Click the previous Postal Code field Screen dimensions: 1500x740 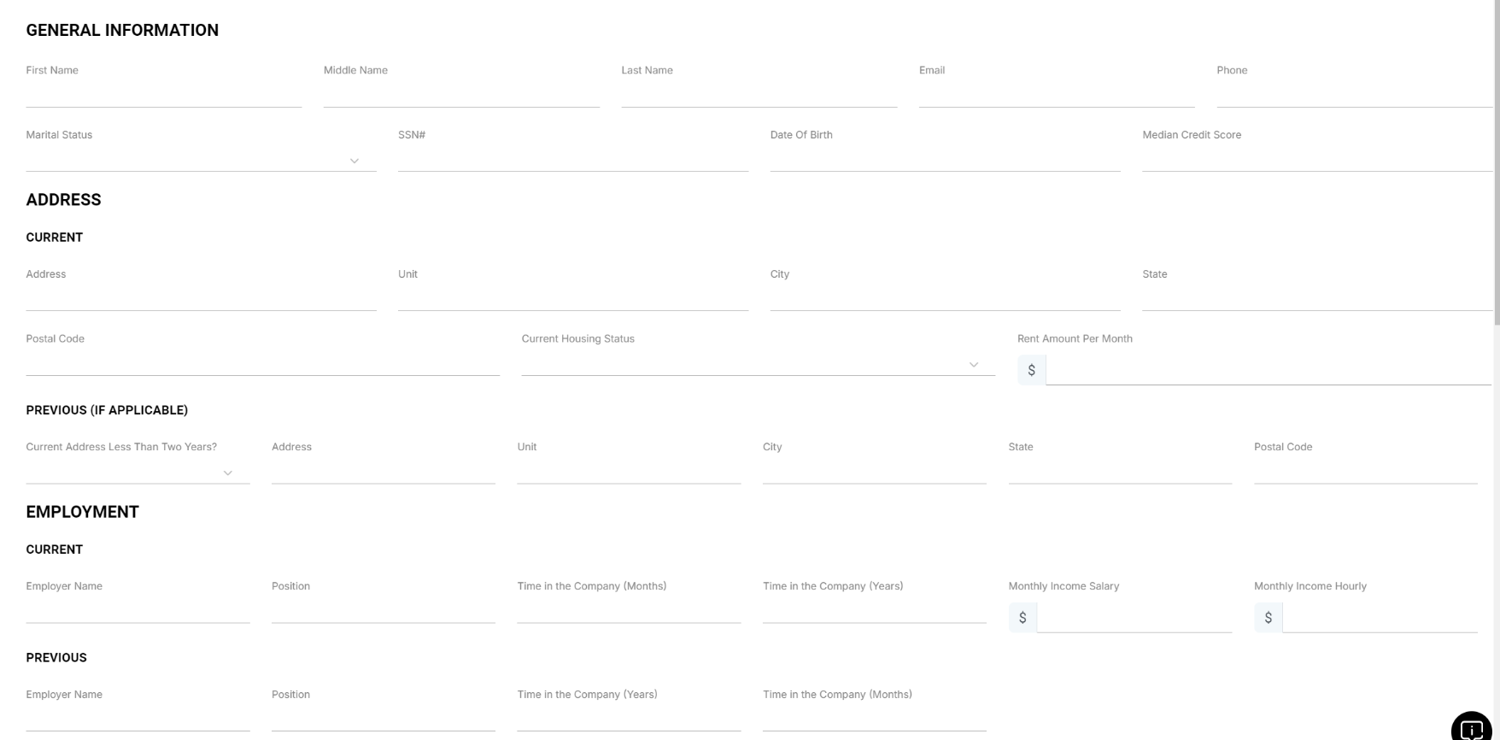(1366, 473)
